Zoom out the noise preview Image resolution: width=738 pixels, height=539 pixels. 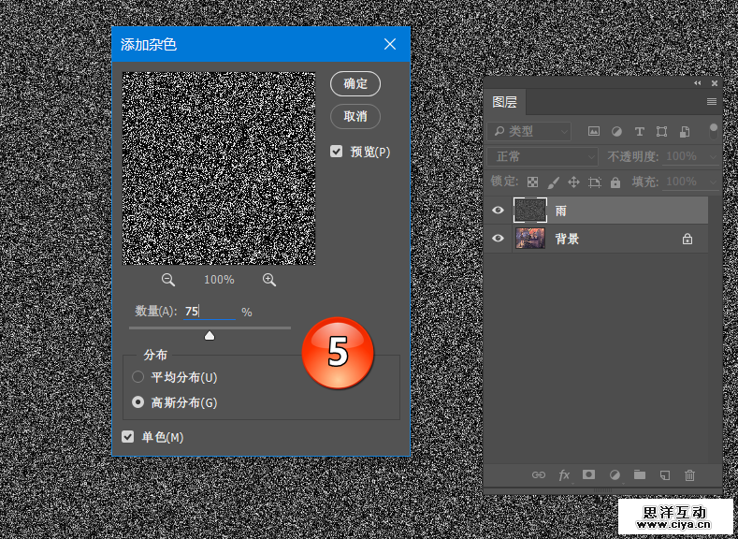(x=168, y=280)
